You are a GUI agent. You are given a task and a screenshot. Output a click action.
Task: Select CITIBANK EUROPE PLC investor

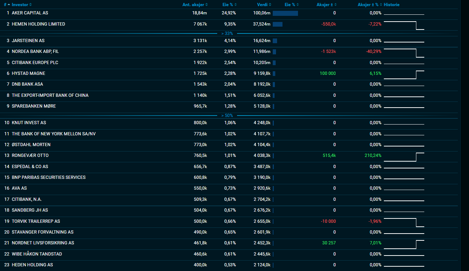35,63
